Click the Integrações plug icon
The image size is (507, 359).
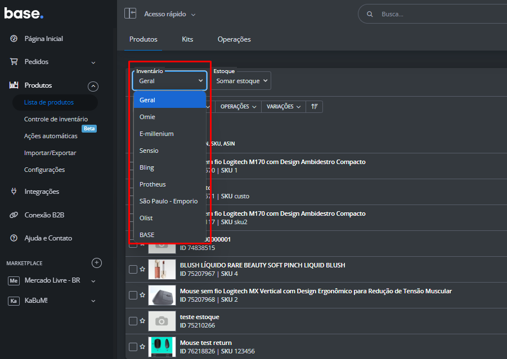click(x=14, y=192)
